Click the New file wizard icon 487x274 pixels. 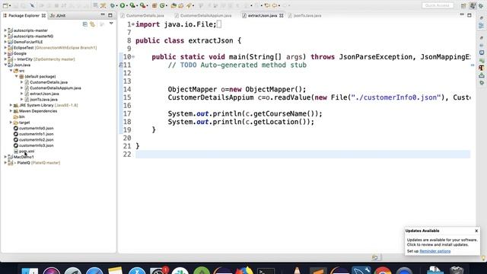click(5, 5)
